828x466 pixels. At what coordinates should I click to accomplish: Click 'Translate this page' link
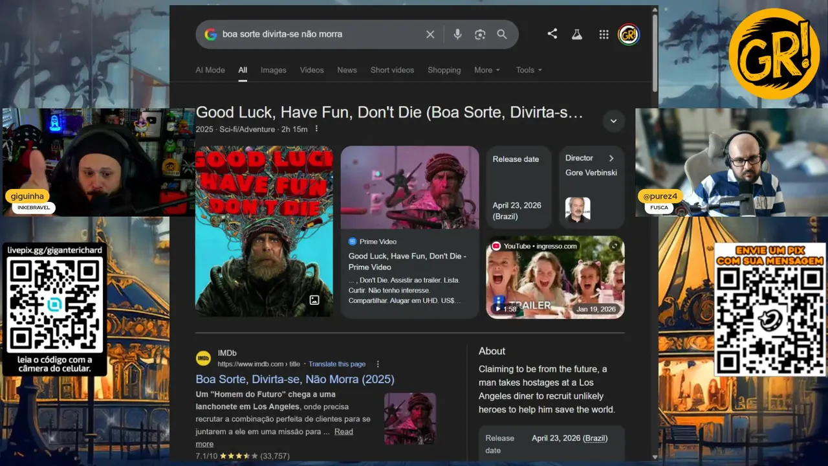tap(337, 364)
